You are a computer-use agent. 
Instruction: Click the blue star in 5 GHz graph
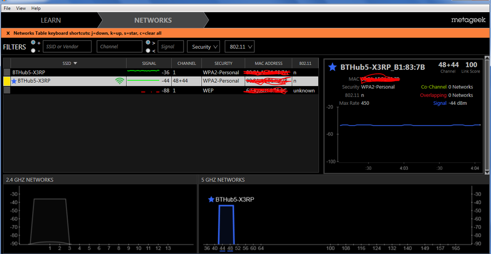(x=211, y=199)
